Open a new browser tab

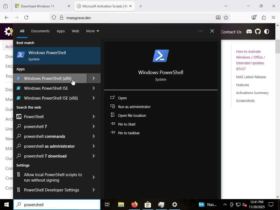tap(141, 6)
